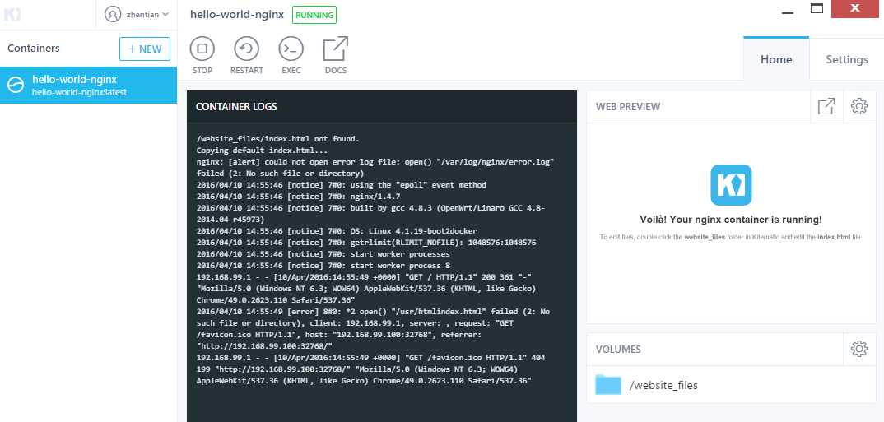The height and width of the screenshot is (422, 884).
Task: Click log line 'using the "epoll" event method'
Action: [x=341, y=185]
